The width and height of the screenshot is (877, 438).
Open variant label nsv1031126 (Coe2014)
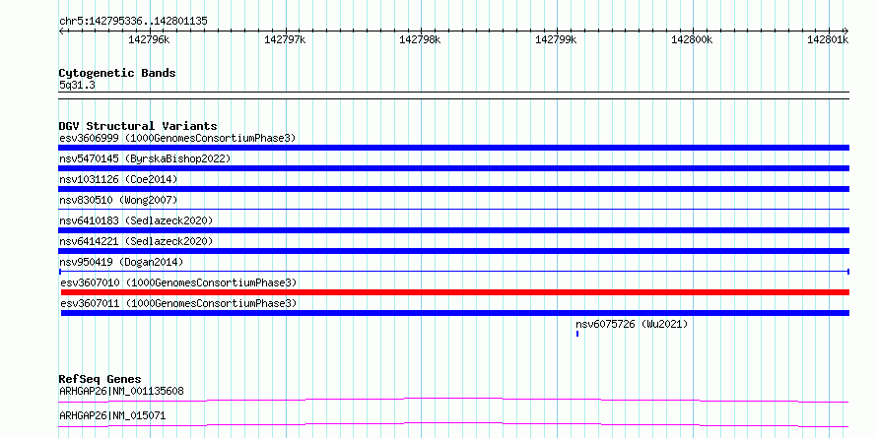[118, 179]
